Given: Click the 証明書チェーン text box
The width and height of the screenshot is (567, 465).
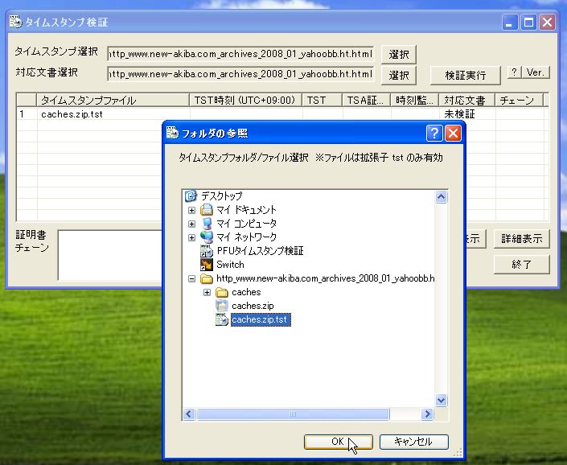Looking at the screenshot, I should pos(110,255).
